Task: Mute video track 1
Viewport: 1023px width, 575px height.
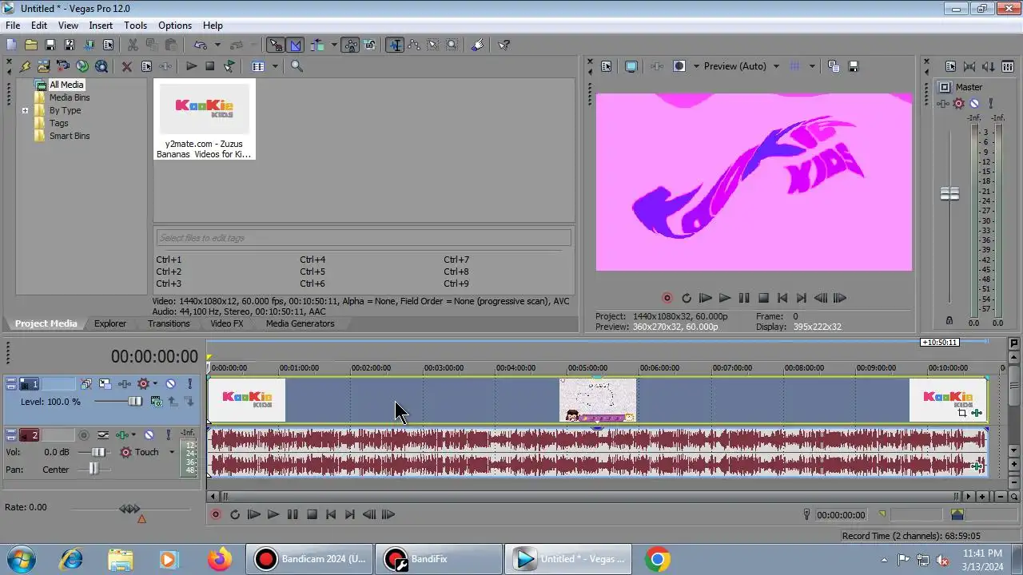Action: 170,384
